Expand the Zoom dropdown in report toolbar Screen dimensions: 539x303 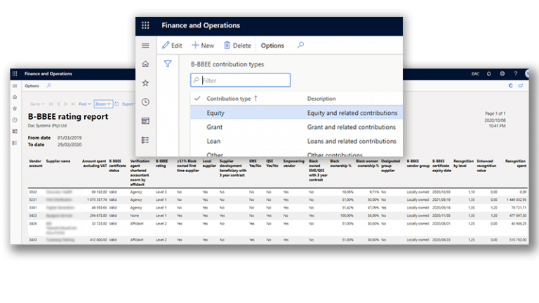103,104
